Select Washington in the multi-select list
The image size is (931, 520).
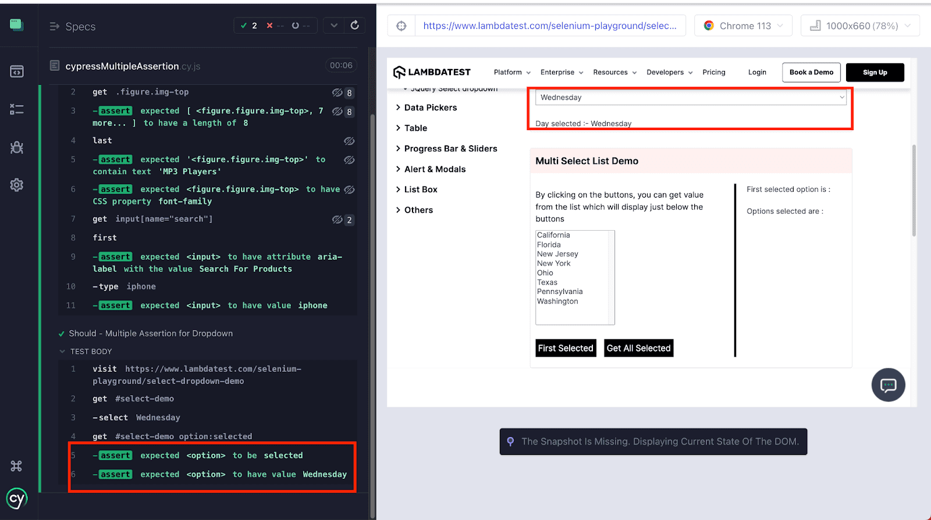557,301
